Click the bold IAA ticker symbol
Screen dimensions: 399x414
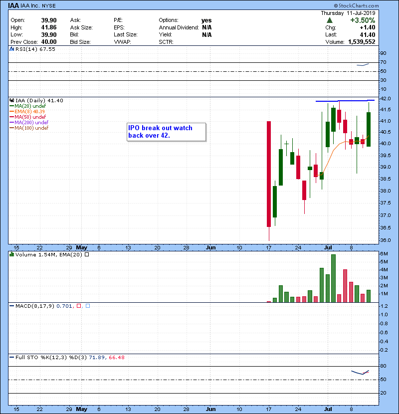[x=13, y=5]
